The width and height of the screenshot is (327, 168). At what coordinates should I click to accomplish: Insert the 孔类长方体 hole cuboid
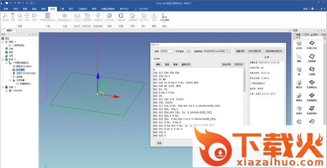coord(312,45)
